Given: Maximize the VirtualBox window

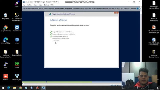Looking at the screenshot, I should 134,2.
